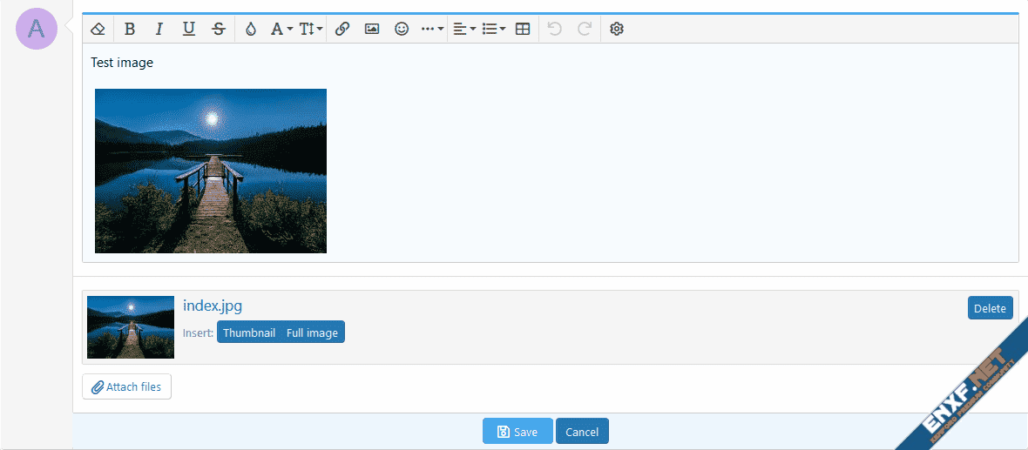Click the insert image icon
Image resolution: width=1028 pixels, height=450 pixels.
pos(372,29)
